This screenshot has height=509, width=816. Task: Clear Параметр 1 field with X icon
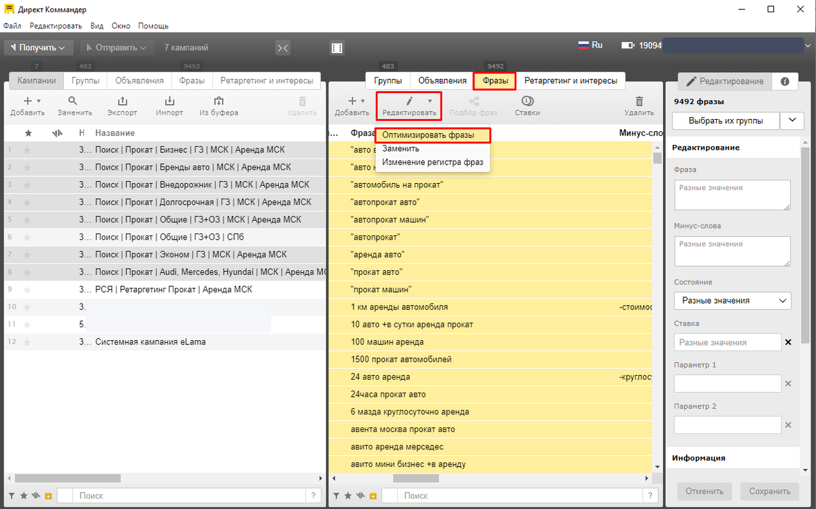coord(788,384)
